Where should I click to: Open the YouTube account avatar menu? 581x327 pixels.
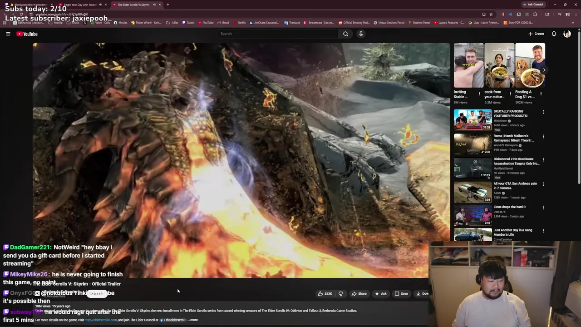[x=567, y=34]
